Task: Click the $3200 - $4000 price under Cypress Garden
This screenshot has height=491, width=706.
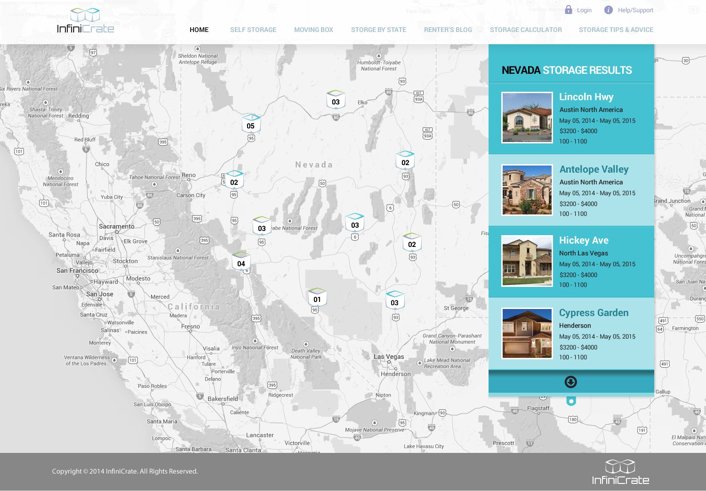Action: pos(578,348)
